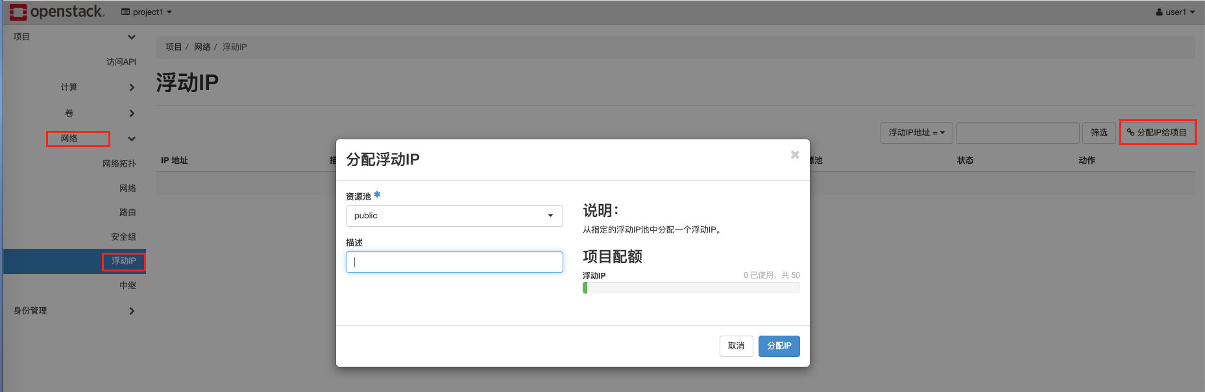Viewport: 1205px width, 392px height.
Task: Select 浮动IP in sidebar
Action: coord(124,261)
